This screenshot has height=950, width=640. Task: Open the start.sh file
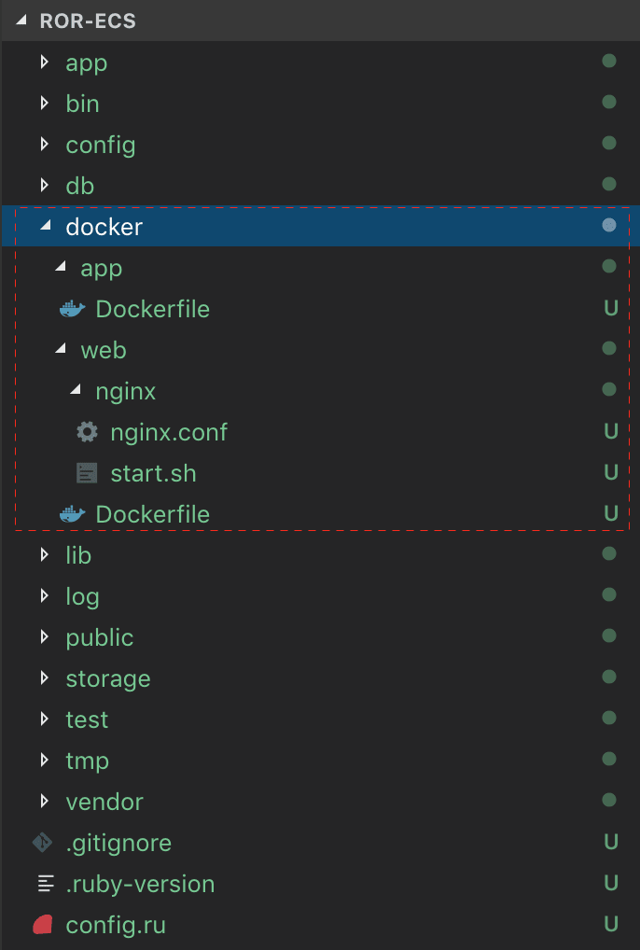(153, 474)
